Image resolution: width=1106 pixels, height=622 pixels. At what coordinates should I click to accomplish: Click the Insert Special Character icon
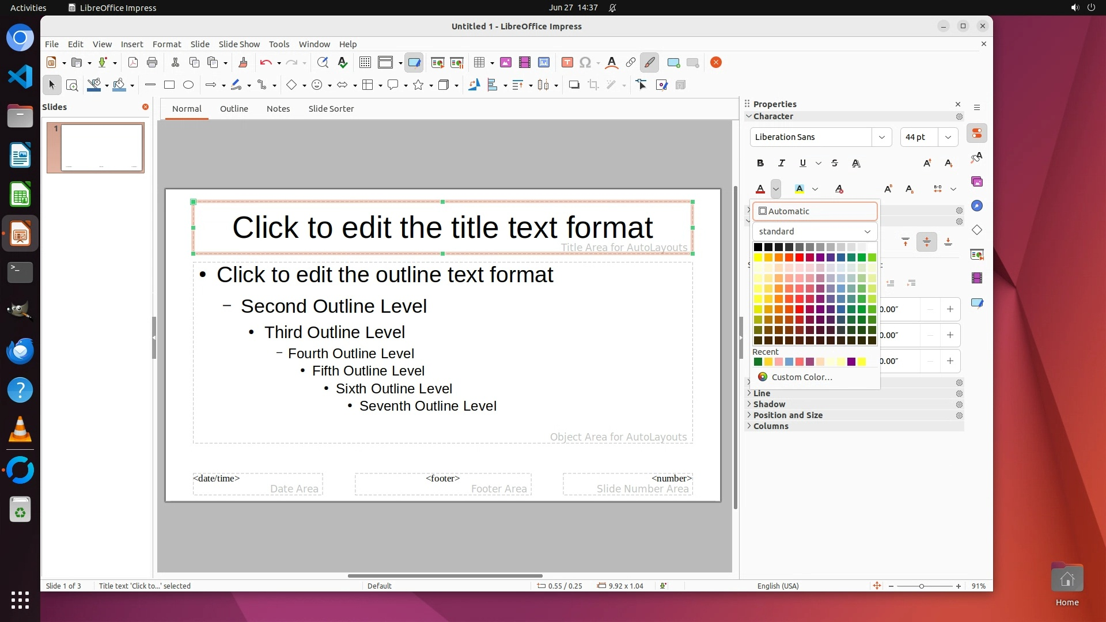[585, 63]
